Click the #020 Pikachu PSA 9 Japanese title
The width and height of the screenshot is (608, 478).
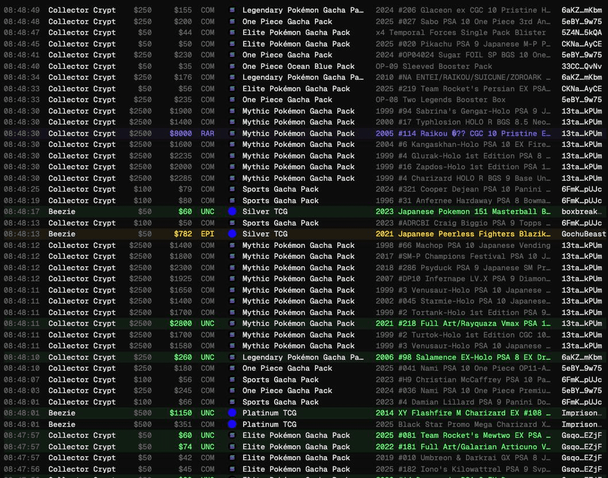pyautogui.click(x=463, y=44)
